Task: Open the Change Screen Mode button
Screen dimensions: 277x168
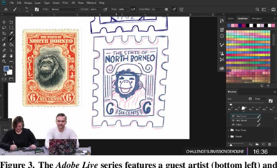Action: 11,79
